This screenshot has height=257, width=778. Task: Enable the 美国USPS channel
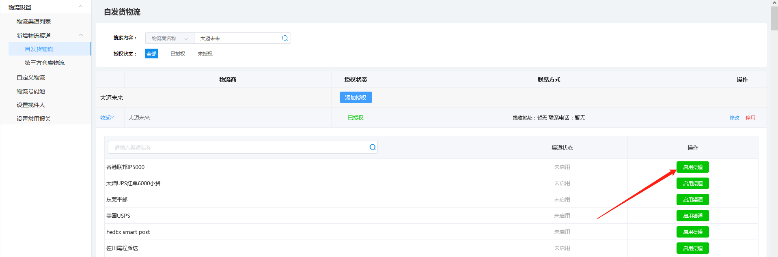pos(692,216)
